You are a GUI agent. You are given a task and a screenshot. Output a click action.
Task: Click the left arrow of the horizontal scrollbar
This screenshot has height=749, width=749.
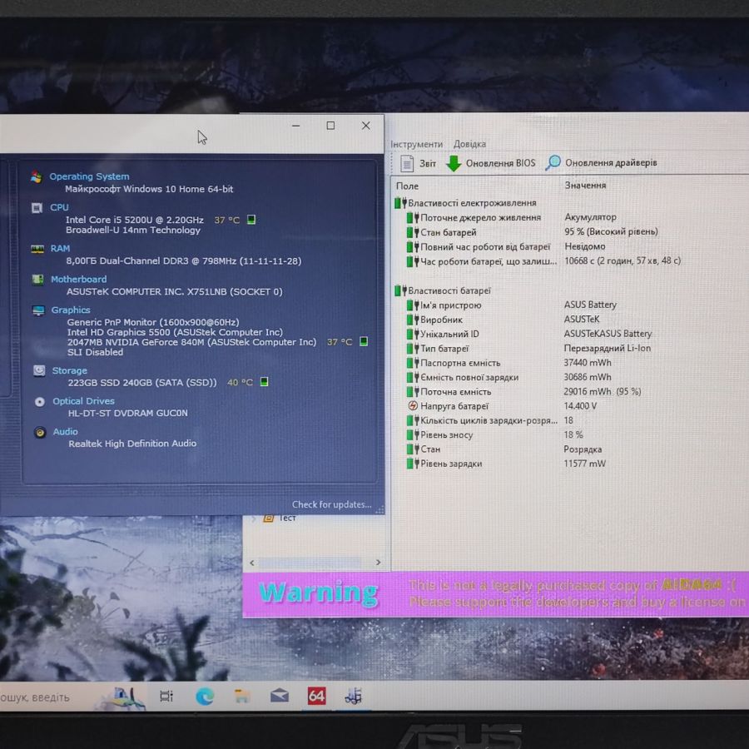(252, 563)
